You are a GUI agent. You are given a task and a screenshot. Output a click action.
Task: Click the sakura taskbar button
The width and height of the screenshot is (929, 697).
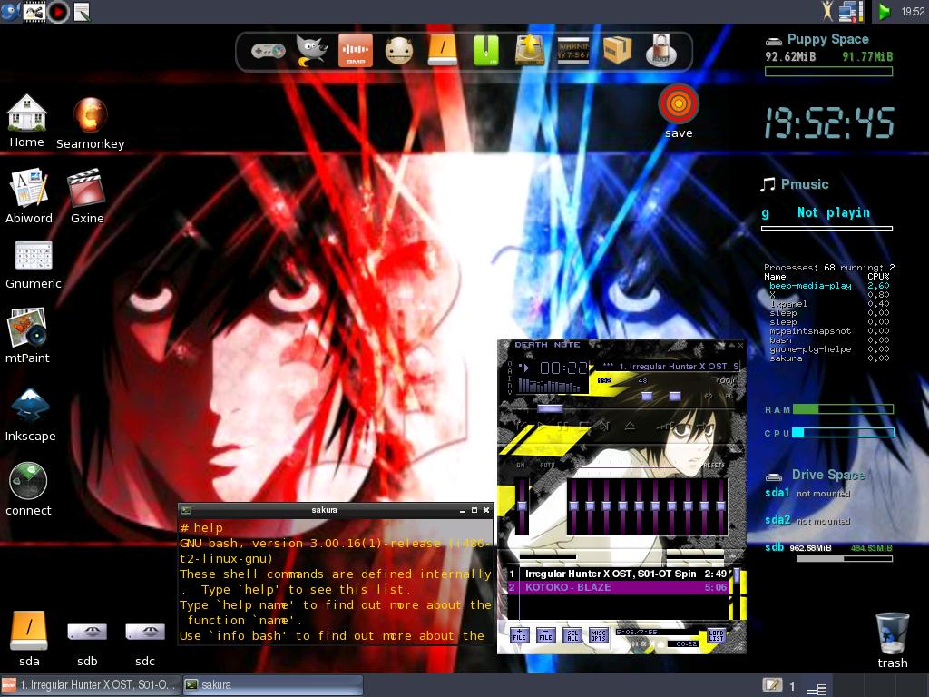[272, 685]
